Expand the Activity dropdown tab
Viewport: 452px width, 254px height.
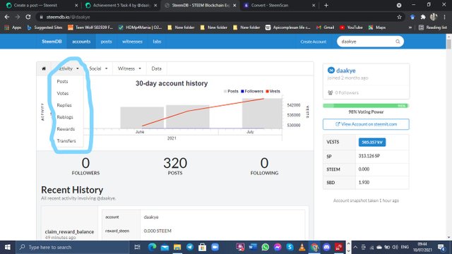pyautogui.click(x=68, y=68)
